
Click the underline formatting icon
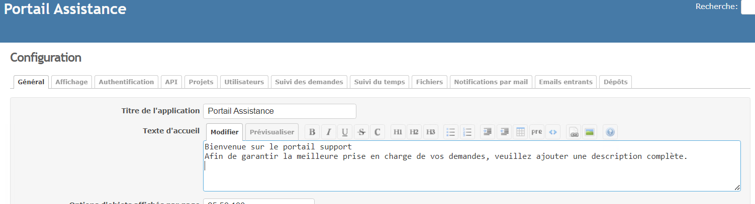pos(344,132)
